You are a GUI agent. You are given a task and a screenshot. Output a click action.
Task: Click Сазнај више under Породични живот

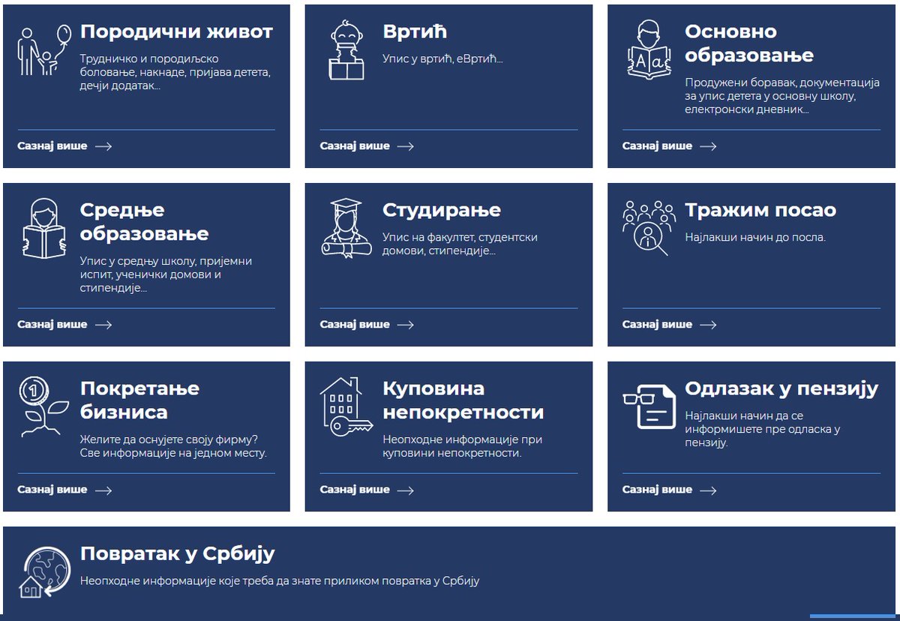coord(52,146)
